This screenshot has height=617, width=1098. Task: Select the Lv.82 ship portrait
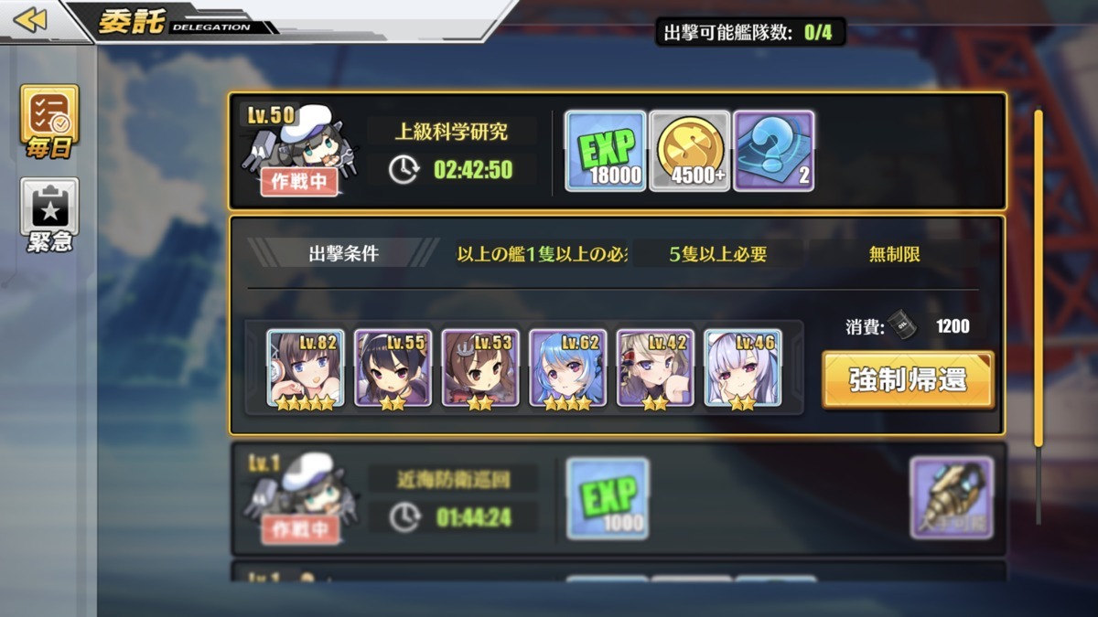(306, 368)
